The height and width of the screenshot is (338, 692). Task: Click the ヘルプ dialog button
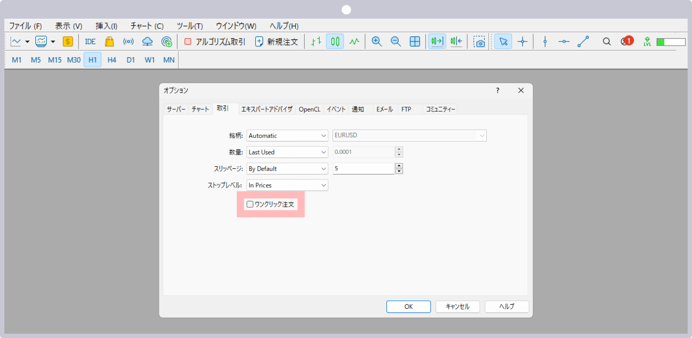[507, 307]
